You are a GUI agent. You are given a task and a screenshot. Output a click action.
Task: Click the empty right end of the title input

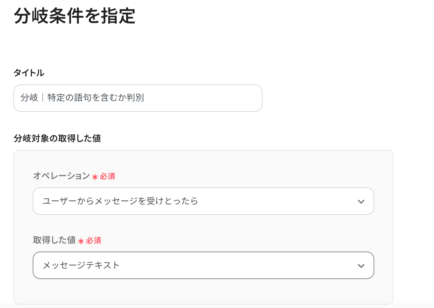point(234,98)
